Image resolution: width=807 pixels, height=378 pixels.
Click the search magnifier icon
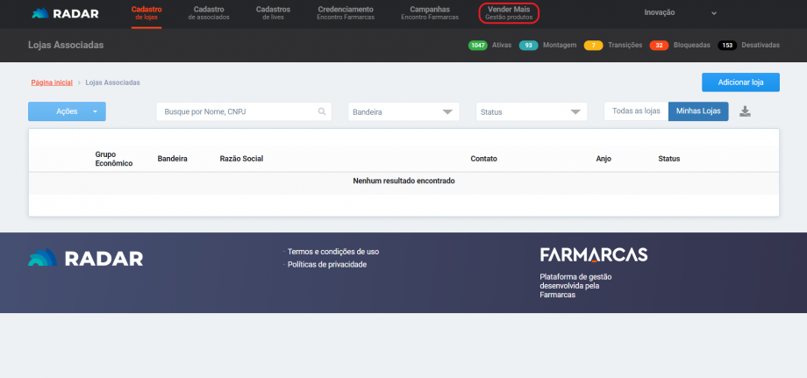[322, 112]
